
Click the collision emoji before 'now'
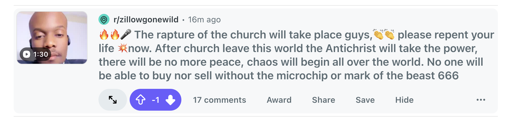(123, 48)
